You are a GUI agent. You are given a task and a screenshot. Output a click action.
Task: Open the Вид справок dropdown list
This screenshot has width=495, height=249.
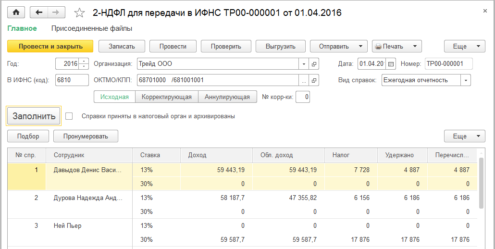[x=466, y=80]
